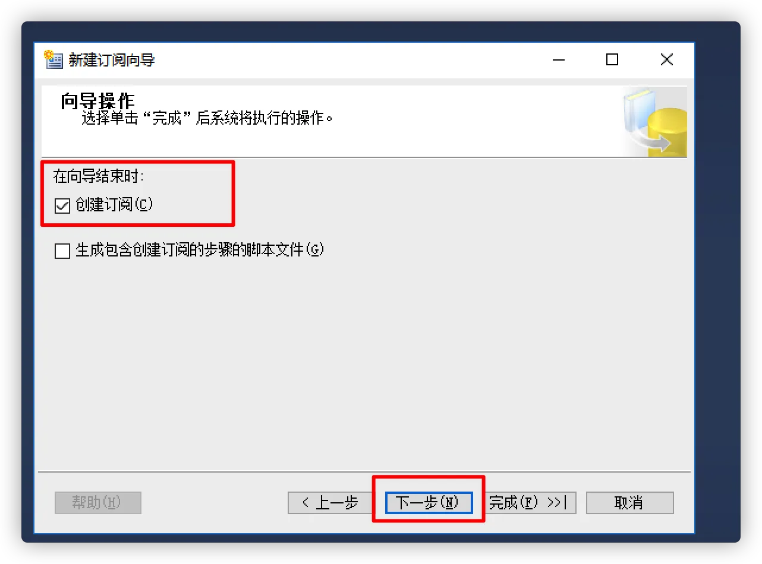The height and width of the screenshot is (564, 762).
Task: Open help via the 帮助(H) button
Action: point(97,503)
